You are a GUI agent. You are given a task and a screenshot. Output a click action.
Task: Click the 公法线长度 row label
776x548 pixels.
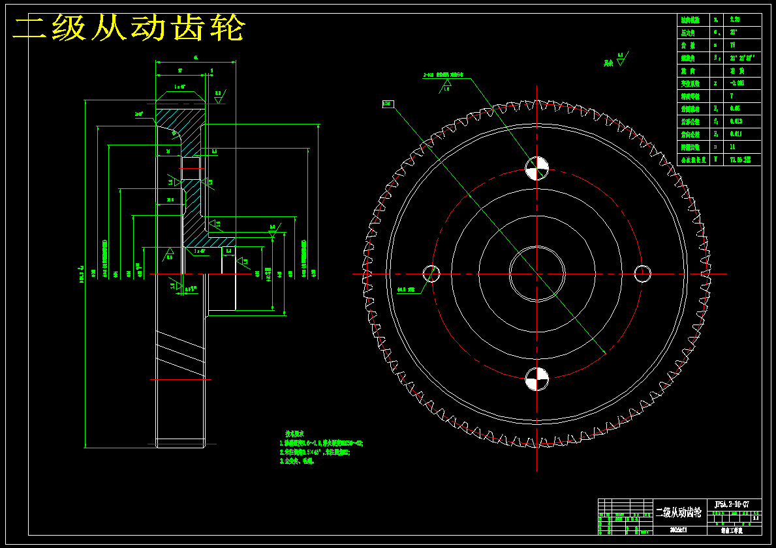point(693,160)
